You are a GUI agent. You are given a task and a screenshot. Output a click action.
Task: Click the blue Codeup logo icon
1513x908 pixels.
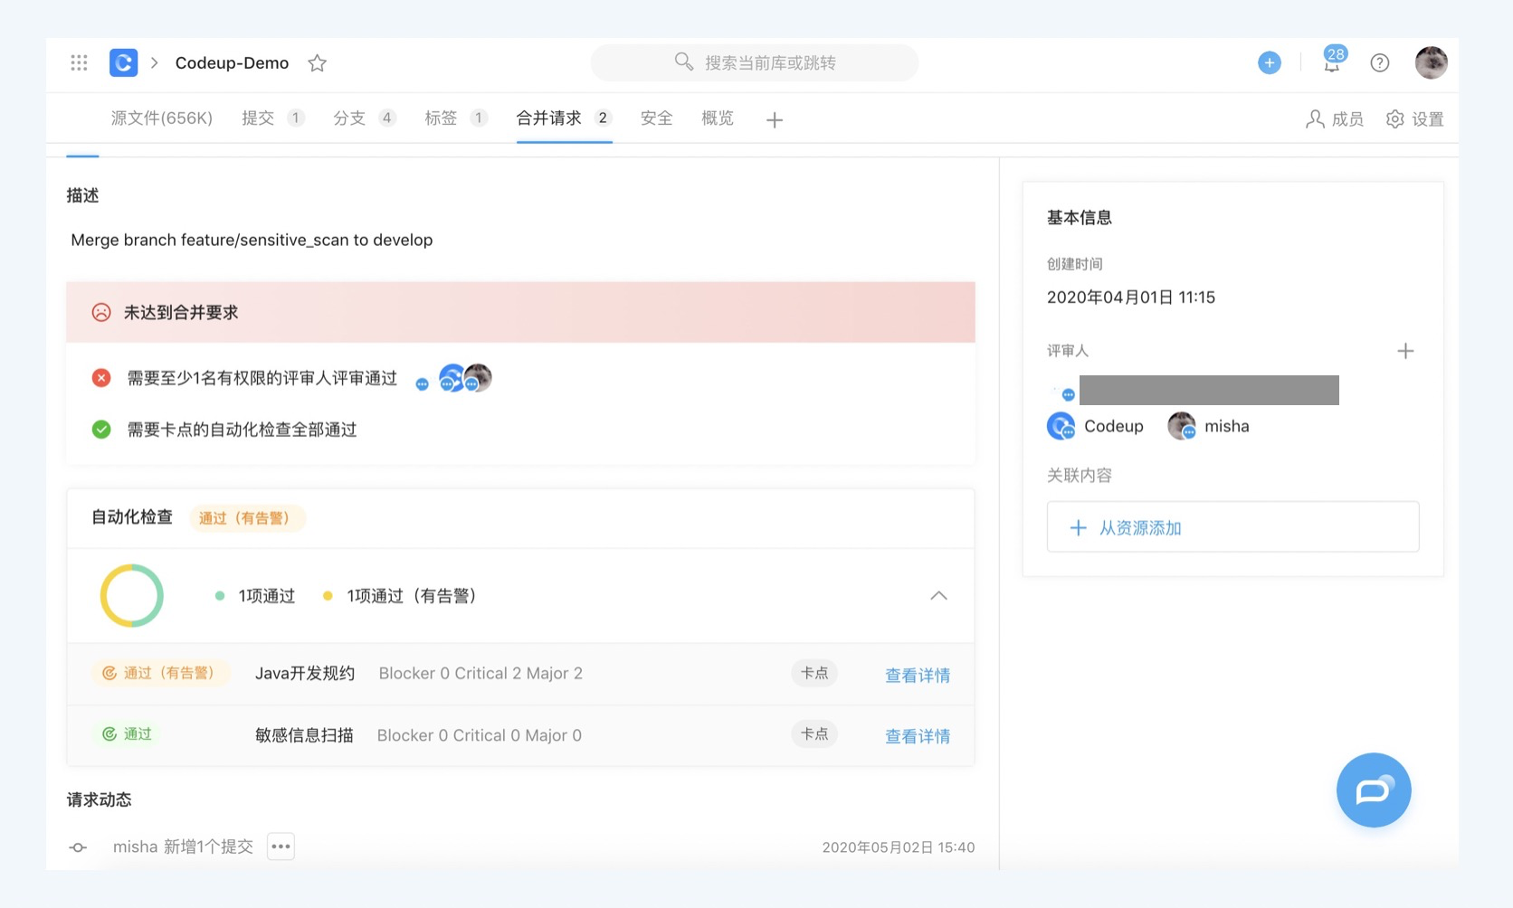[x=122, y=62]
